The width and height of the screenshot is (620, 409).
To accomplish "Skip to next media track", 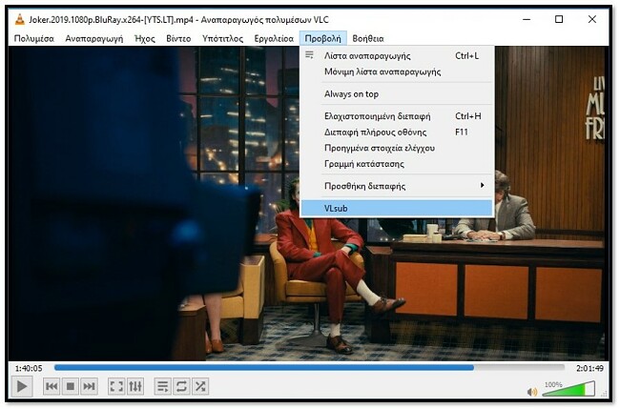I will (89, 386).
